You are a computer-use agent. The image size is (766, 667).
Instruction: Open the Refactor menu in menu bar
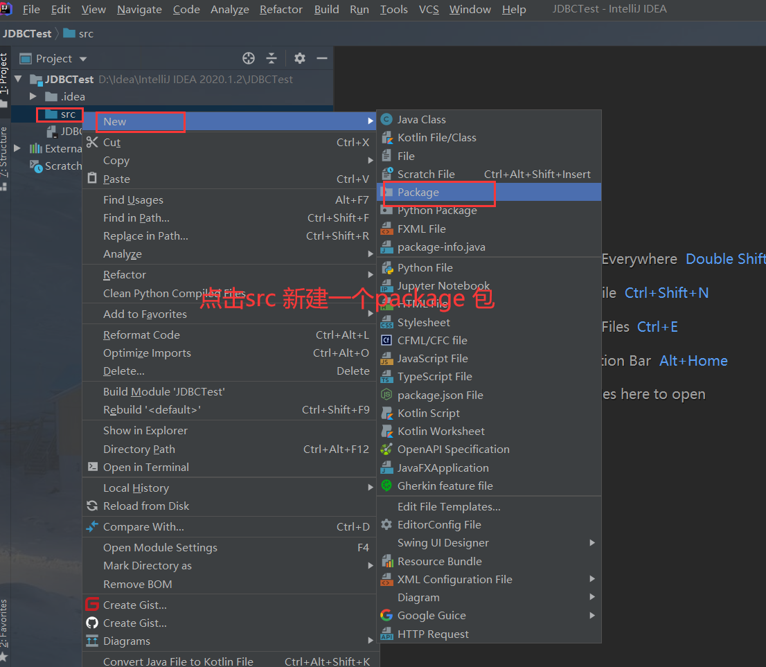(280, 9)
